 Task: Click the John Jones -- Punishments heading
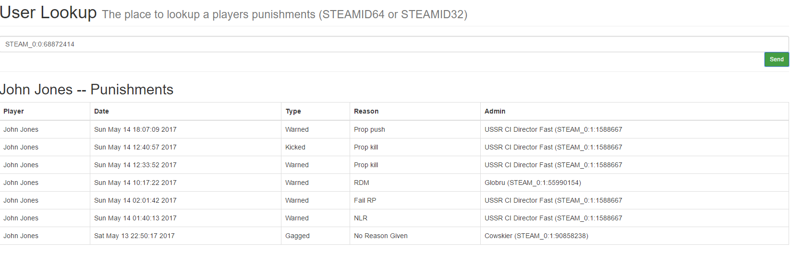[x=87, y=90]
